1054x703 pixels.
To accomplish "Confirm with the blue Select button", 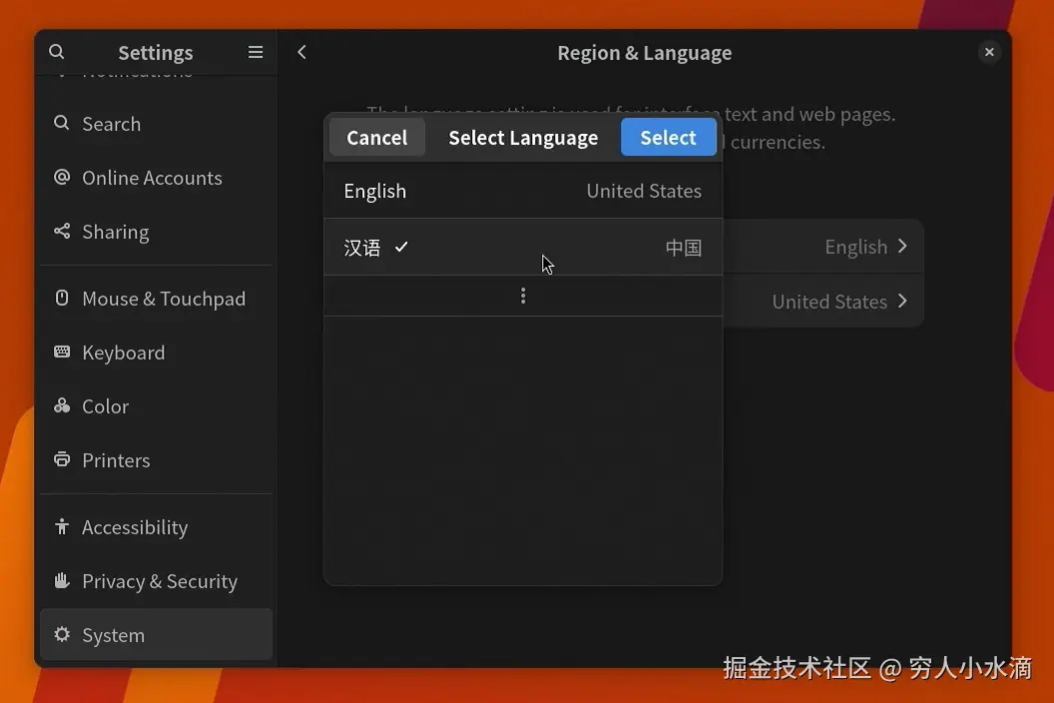I will click(668, 137).
